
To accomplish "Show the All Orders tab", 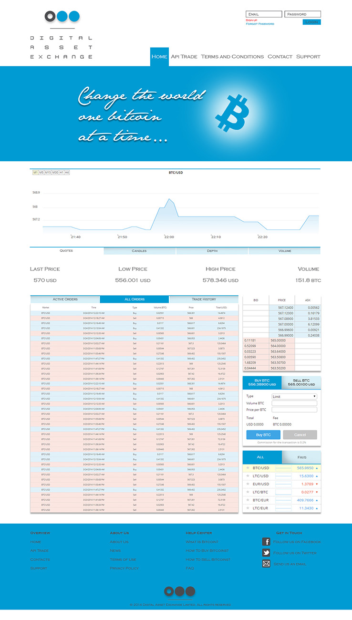I will [135, 299].
